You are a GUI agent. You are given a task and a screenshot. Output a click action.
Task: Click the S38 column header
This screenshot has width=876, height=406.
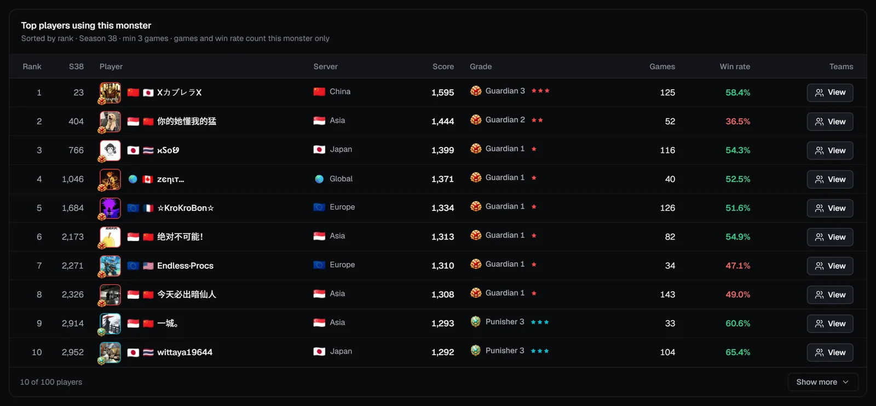(76, 66)
